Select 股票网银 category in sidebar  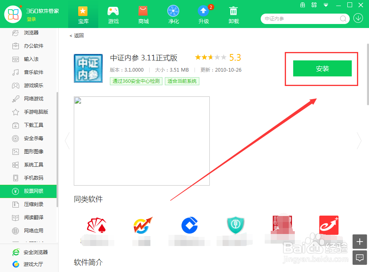click(28, 191)
